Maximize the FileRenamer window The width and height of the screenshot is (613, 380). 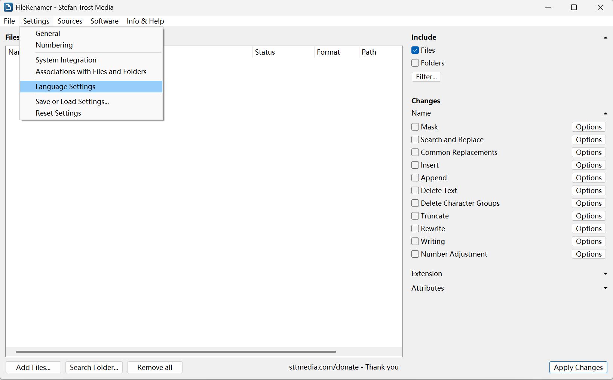[574, 7]
